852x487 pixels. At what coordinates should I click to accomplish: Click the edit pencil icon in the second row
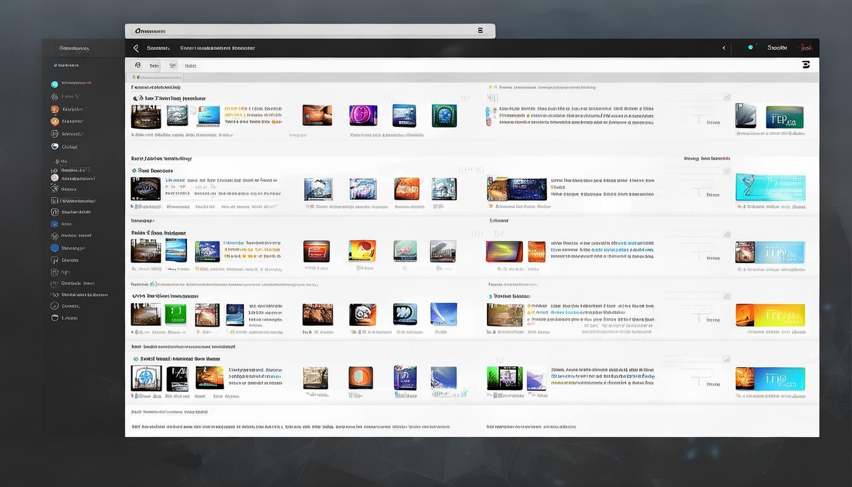(727, 171)
